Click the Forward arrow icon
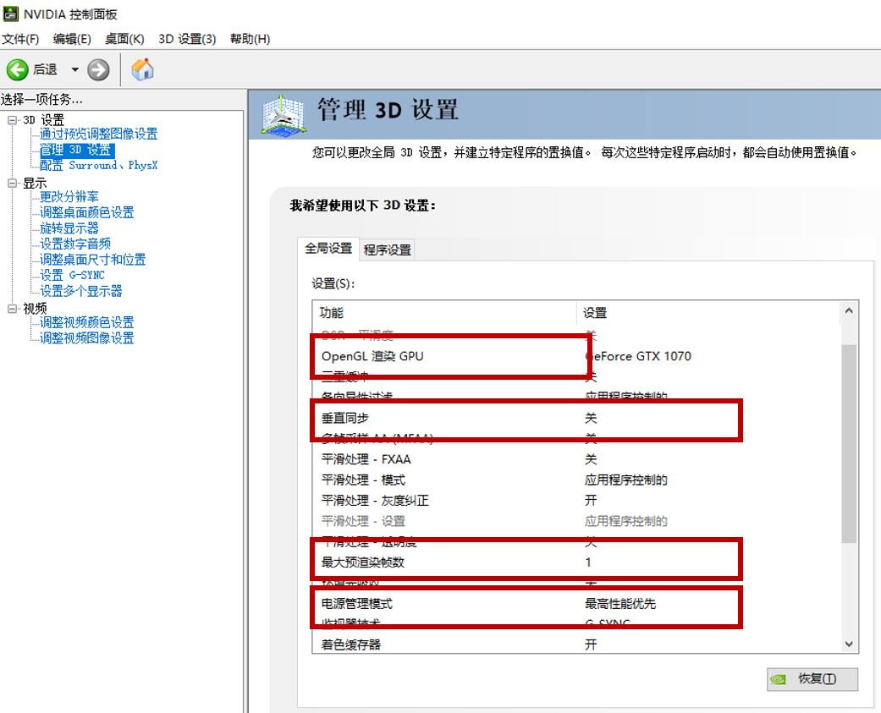This screenshot has width=881, height=713. pyautogui.click(x=98, y=69)
